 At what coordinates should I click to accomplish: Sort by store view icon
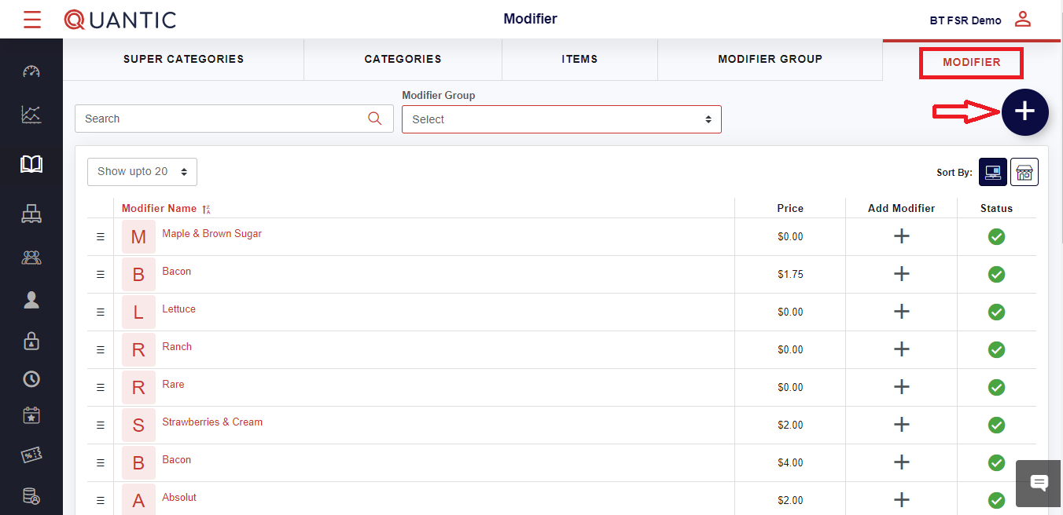click(x=1024, y=172)
